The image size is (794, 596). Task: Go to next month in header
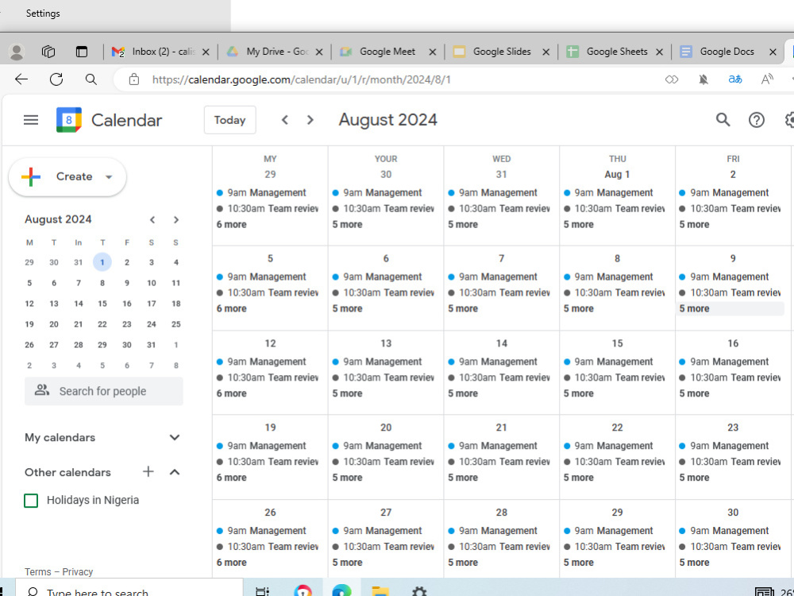[310, 120]
